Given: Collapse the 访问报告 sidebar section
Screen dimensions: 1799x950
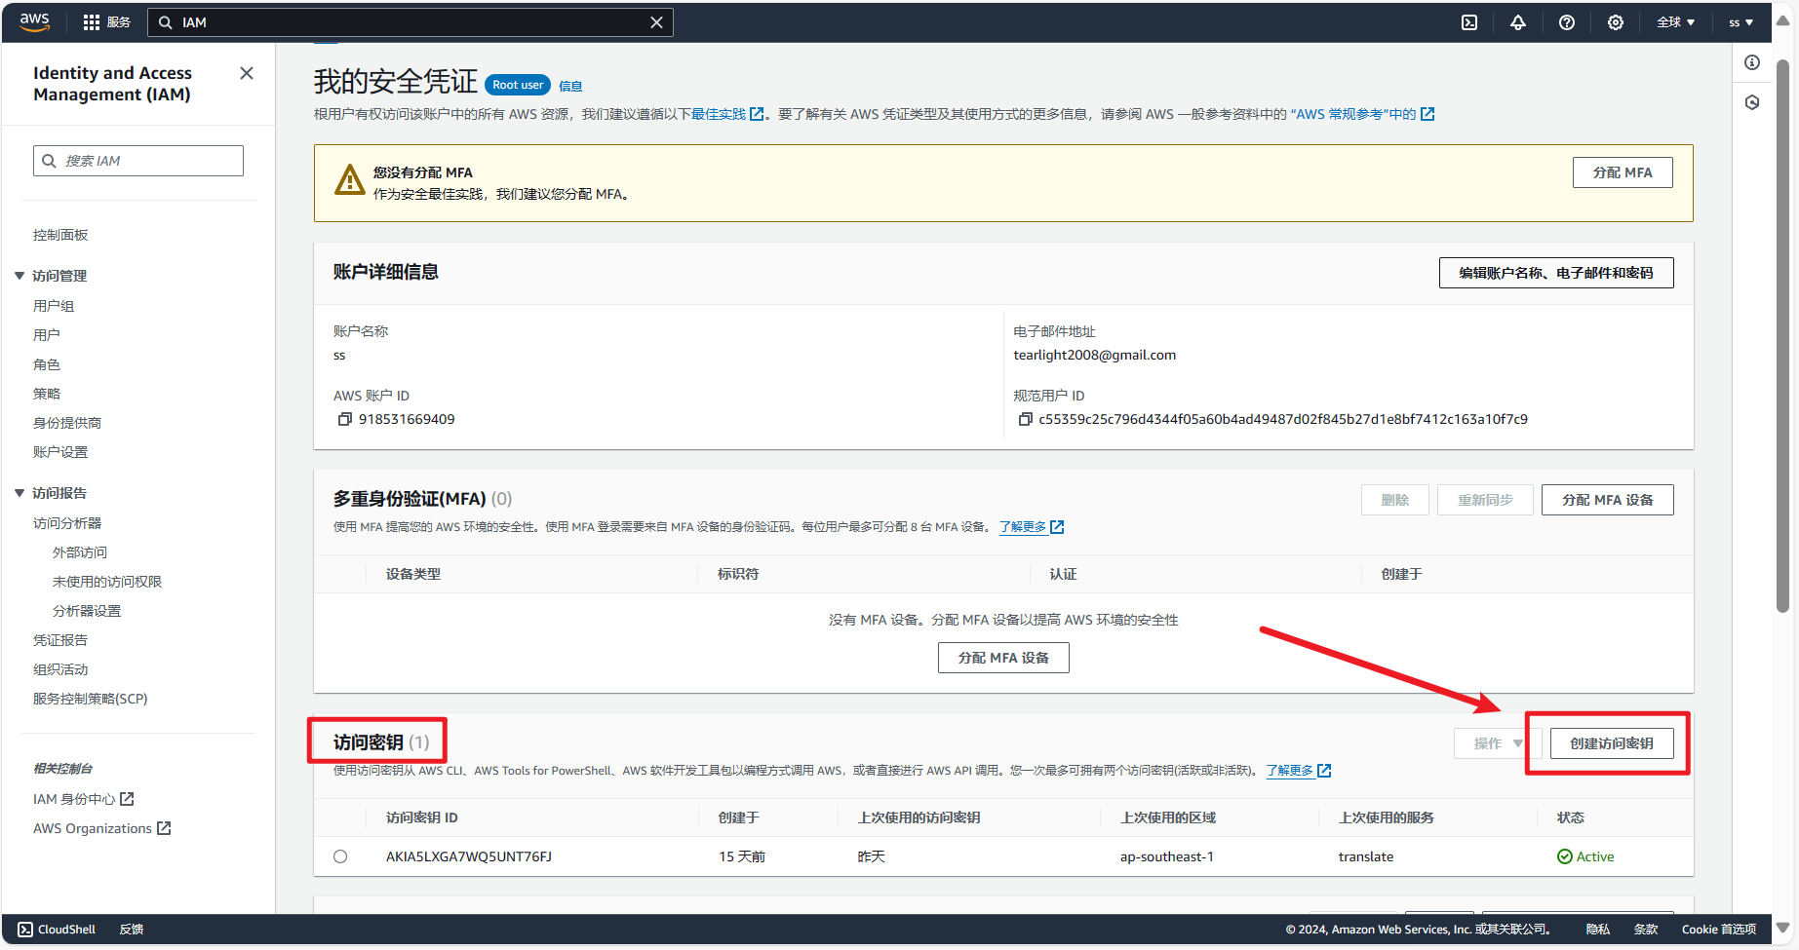Looking at the screenshot, I should click(x=20, y=493).
